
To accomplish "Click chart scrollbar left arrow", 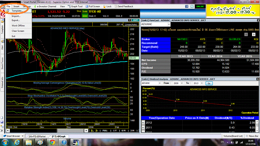I will point(8,131).
